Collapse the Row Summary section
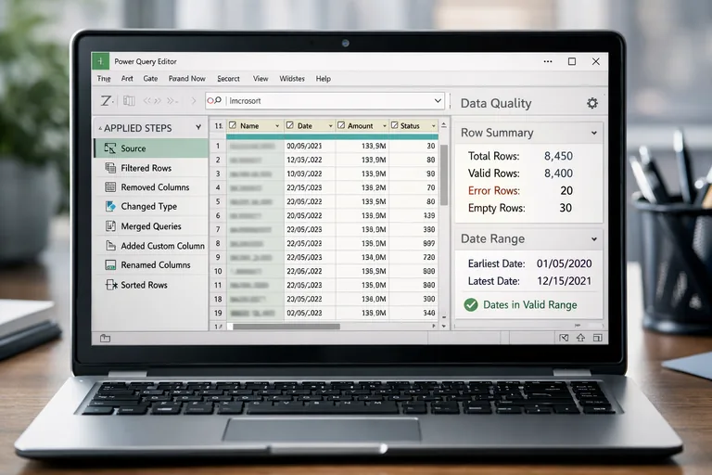Screen dimensions: 712x475 tap(594, 133)
